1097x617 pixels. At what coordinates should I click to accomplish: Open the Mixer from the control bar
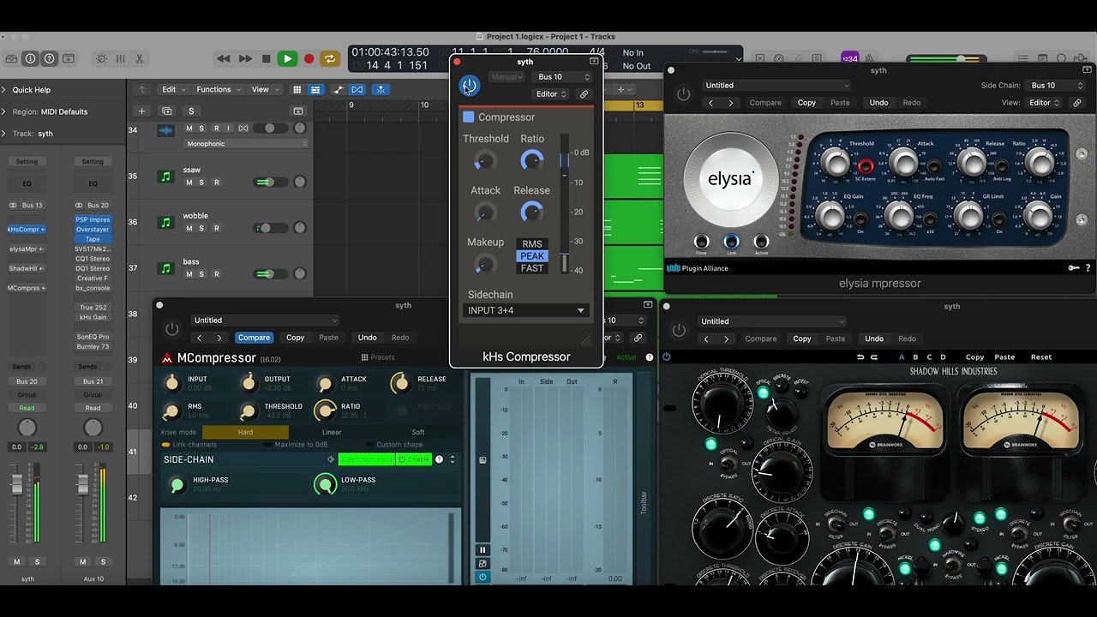coord(120,59)
